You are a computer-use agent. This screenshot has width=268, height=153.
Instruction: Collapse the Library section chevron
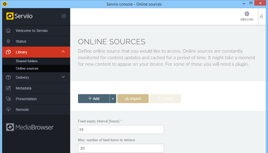pyautogui.click(x=63, y=52)
